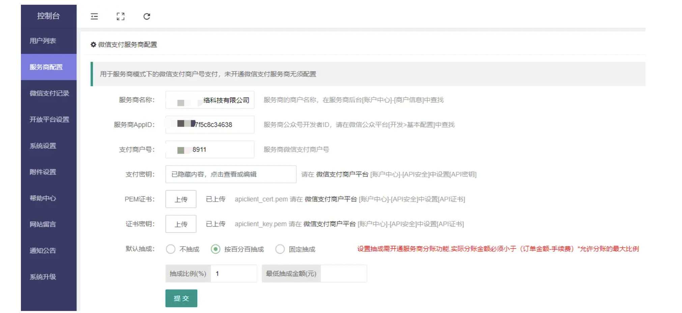Refresh the page with reload icon
The height and width of the screenshot is (313, 682).
[x=147, y=16]
